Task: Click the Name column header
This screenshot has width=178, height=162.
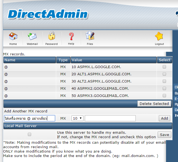Action: (30, 60)
